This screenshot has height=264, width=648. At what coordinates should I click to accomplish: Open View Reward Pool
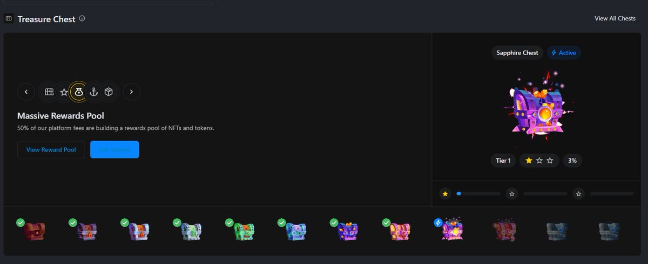click(51, 150)
